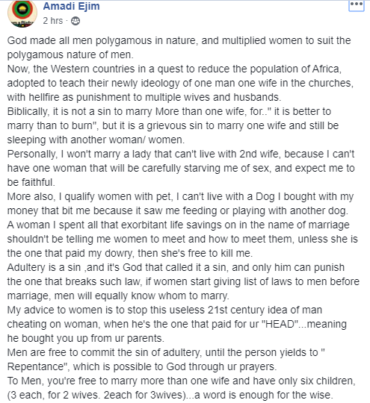Click the line starting 'Biblically, it is not a sin'
This screenshot has width=370, height=403.
point(169,111)
